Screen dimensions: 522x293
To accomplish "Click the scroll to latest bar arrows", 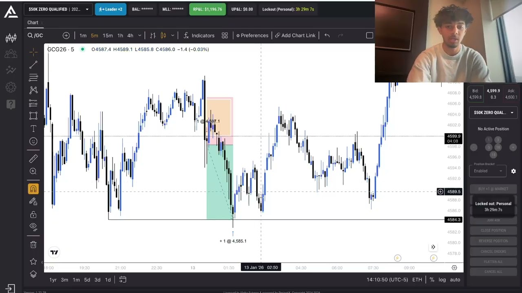I will (433, 247).
